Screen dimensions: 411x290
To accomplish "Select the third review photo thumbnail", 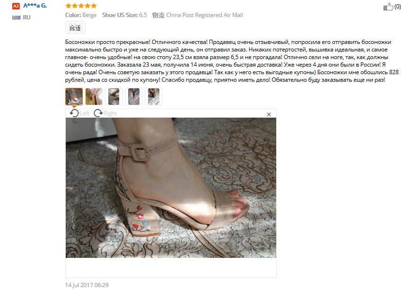I will coord(114,96).
